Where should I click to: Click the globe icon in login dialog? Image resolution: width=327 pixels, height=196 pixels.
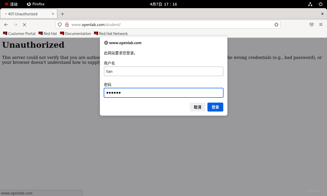pos(106,43)
